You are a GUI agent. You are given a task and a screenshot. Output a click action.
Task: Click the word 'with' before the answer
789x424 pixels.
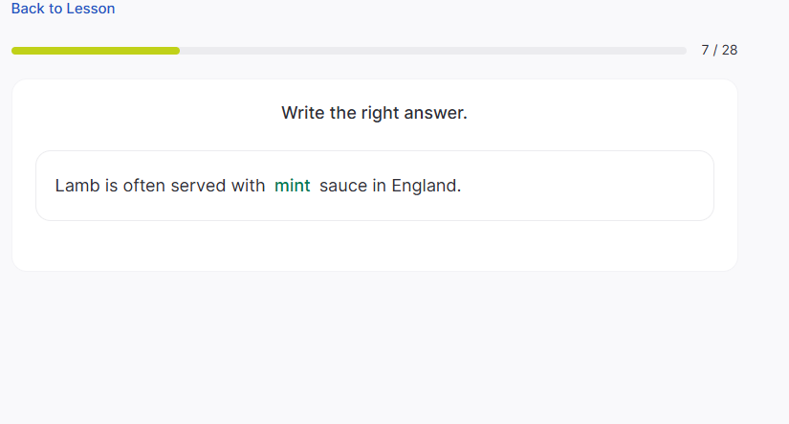[x=249, y=186]
